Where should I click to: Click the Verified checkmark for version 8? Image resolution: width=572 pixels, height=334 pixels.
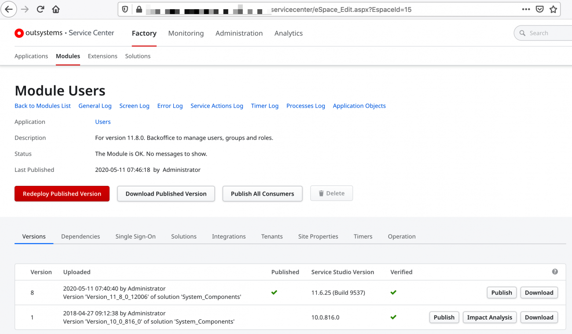tap(393, 292)
